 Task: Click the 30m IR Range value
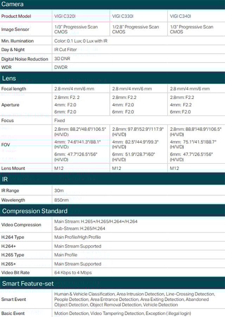[x=59, y=190]
